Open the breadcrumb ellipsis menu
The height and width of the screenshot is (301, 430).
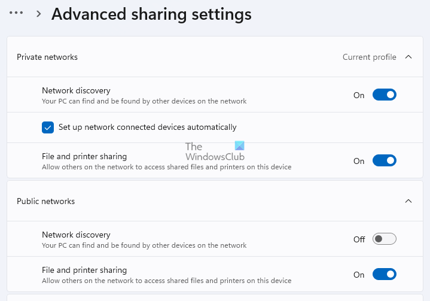click(16, 13)
